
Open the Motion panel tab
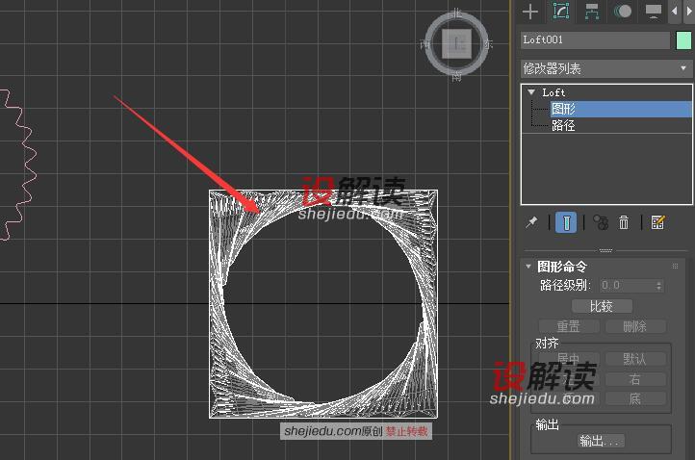624,12
